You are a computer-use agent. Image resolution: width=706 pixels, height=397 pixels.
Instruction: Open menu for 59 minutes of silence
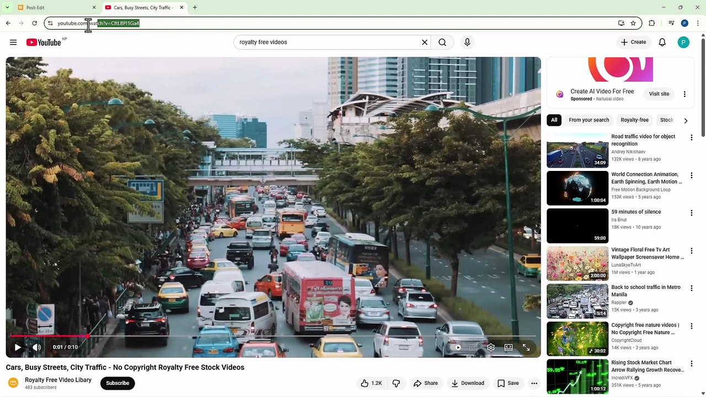691,213
